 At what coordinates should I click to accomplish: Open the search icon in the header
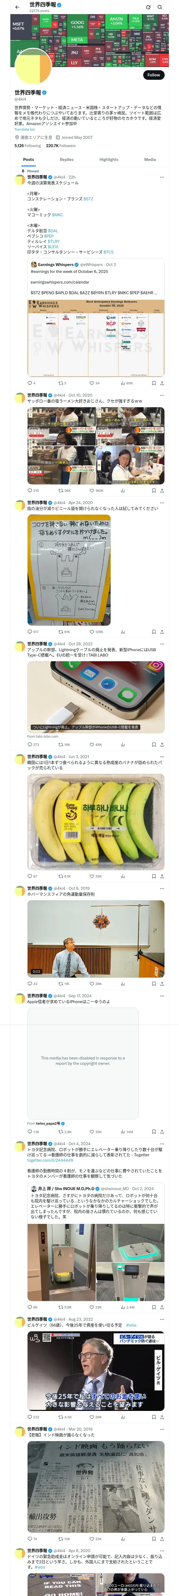click(x=160, y=7)
